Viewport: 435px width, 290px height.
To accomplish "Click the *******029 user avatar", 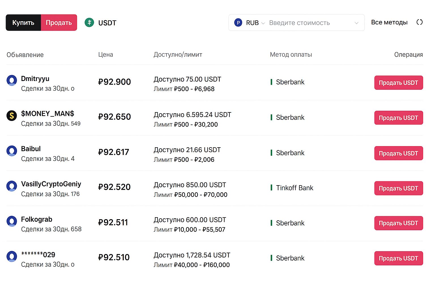I will pos(12,256).
